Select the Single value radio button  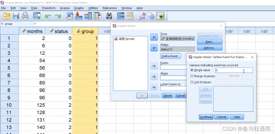(192, 70)
